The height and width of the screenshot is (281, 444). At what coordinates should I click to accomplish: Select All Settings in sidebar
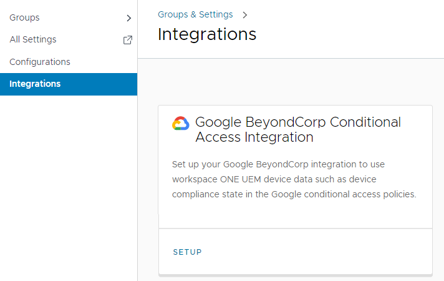33,39
